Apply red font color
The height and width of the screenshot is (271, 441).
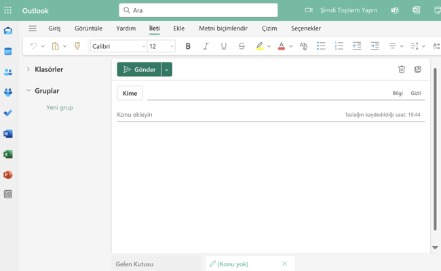pyautogui.click(x=282, y=46)
